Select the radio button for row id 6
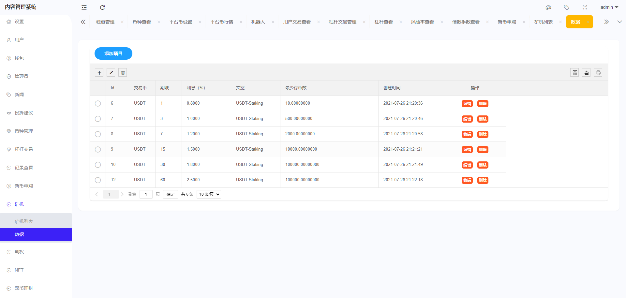This screenshot has height=298, width=626. (98, 103)
